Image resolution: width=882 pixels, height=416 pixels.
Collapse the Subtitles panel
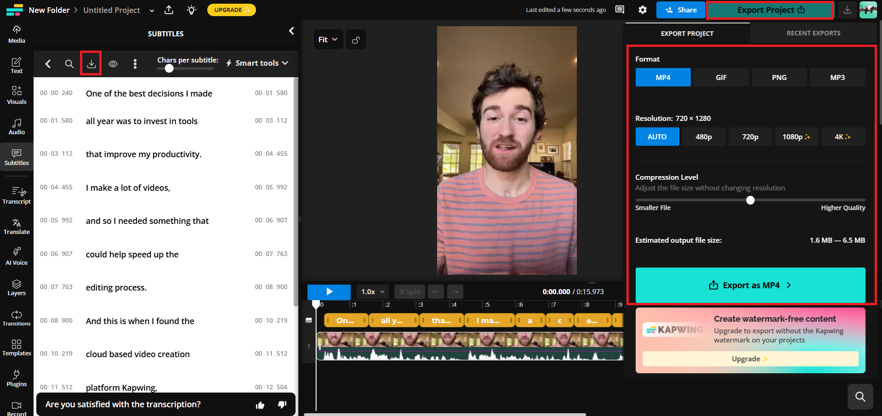pyautogui.click(x=291, y=31)
